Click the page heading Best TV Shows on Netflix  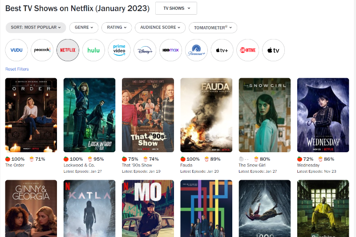(x=77, y=8)
